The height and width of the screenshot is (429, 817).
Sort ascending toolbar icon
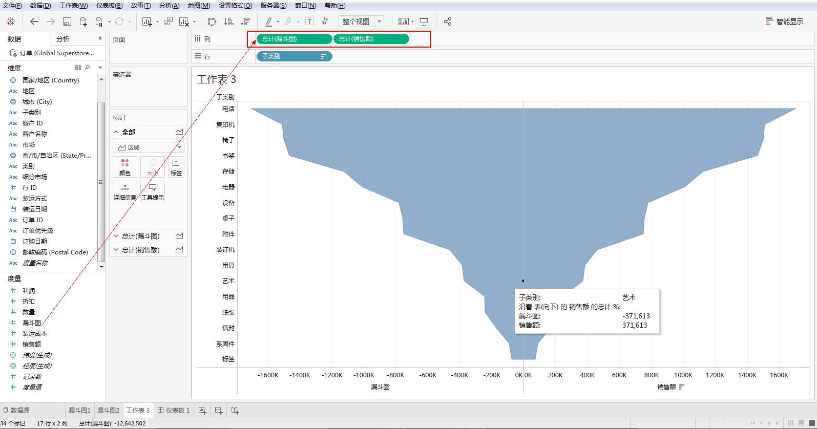tap(229, 22)
